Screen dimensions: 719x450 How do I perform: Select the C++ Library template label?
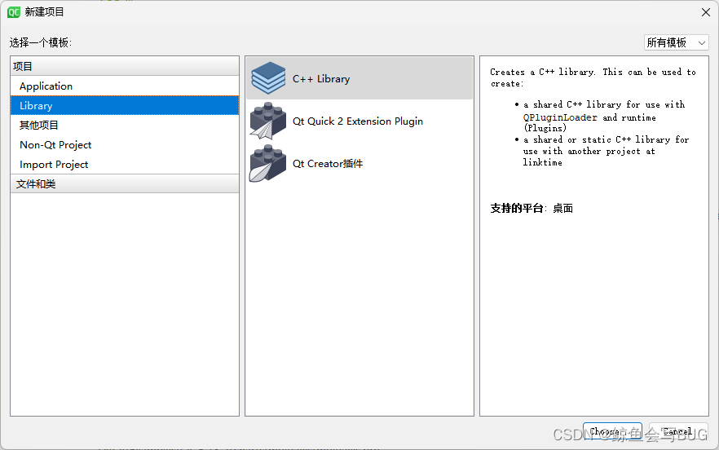(x=321, y=79)
